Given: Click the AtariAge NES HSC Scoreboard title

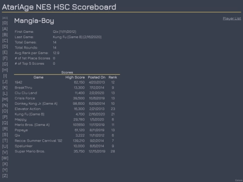Looking at the screenshot, I should click(x=59, y=7).
